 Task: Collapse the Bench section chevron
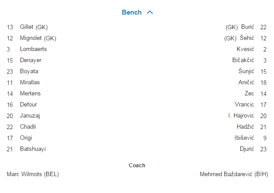pos(150,12)
